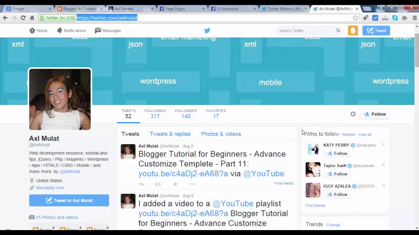Open Chrome menu hamburger icon

point(415,18)
